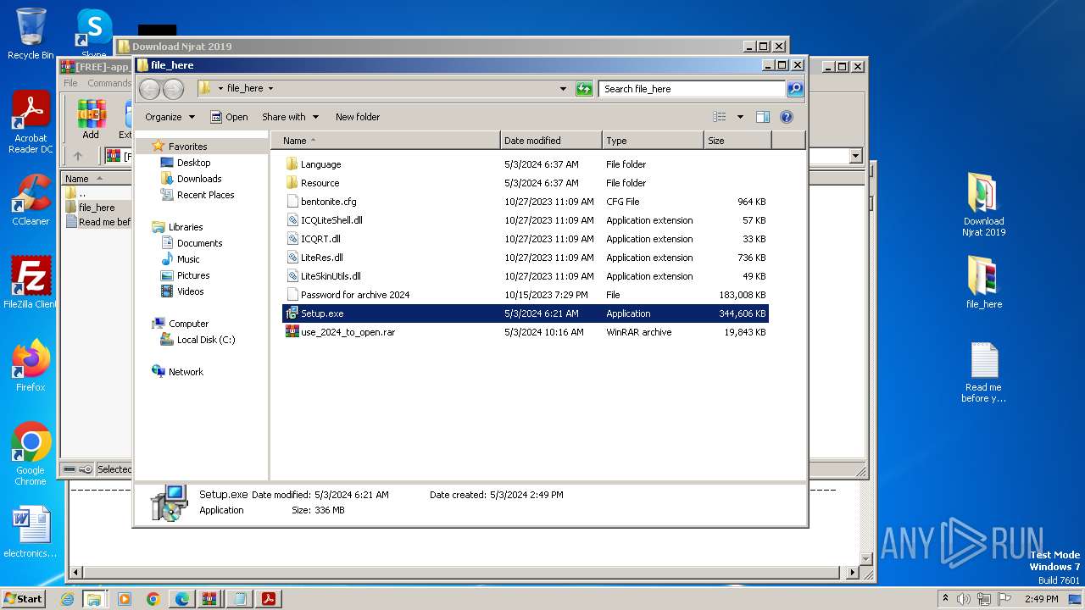Click the search magnifier button

coord(794,88)
